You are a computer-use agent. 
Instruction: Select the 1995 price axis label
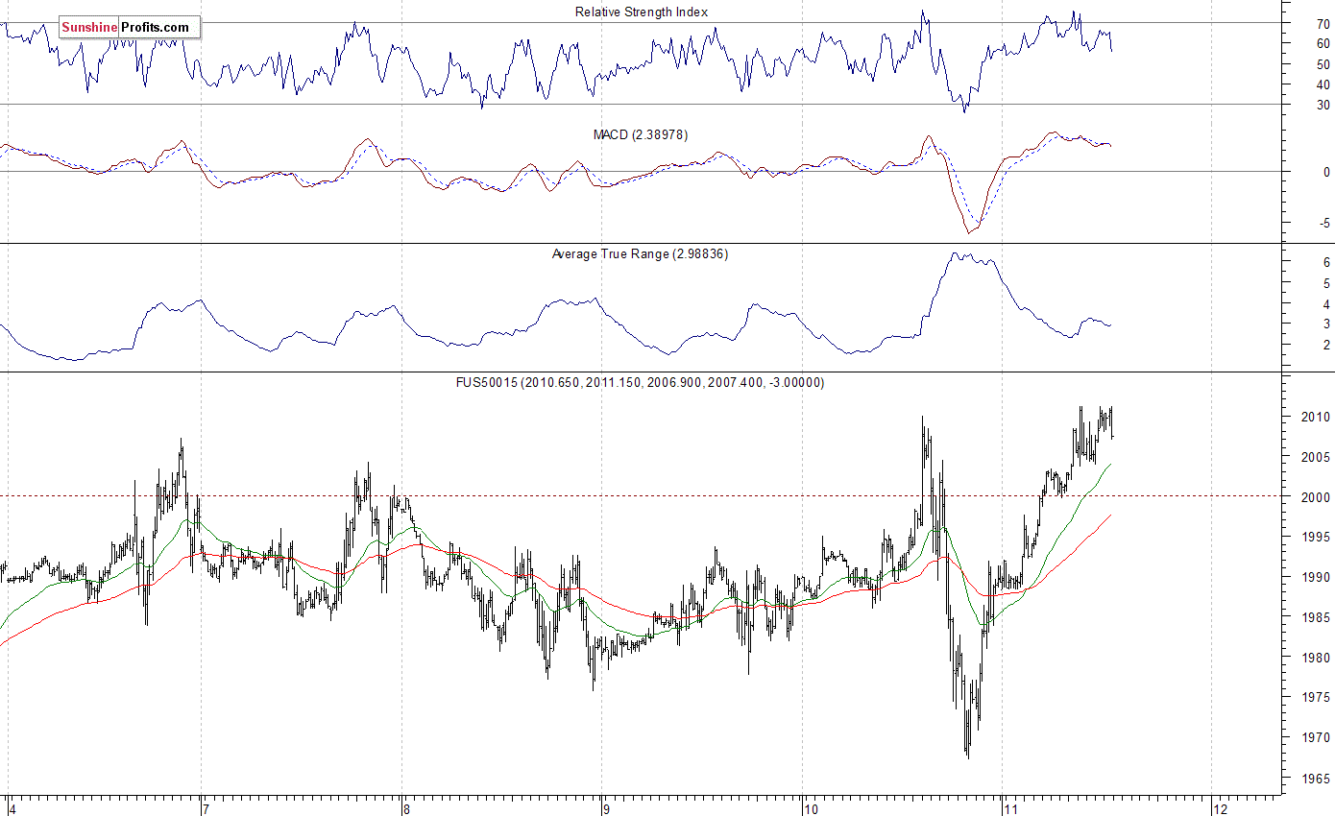point(1318,538)
